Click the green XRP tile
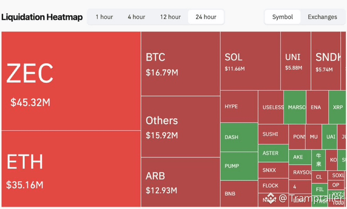347x209 pixels. click(337, 107)
